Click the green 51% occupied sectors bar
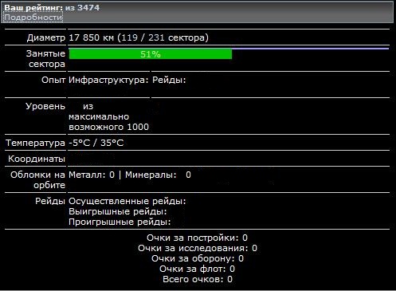This screenshot has width=396, height=291. [151, 54]
